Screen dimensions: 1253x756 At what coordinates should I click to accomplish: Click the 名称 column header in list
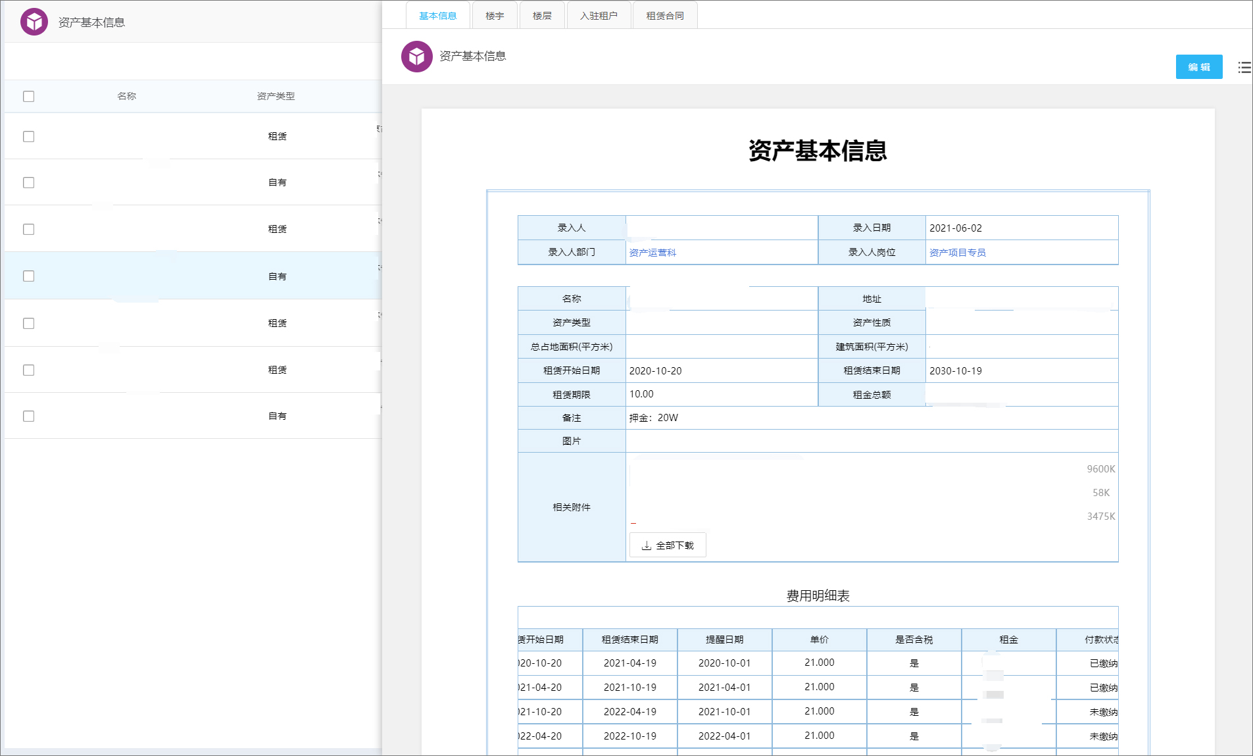click(126, 96)
